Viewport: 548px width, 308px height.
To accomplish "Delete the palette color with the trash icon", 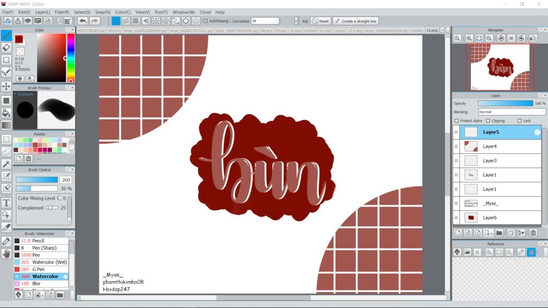I will pos(29,159).
